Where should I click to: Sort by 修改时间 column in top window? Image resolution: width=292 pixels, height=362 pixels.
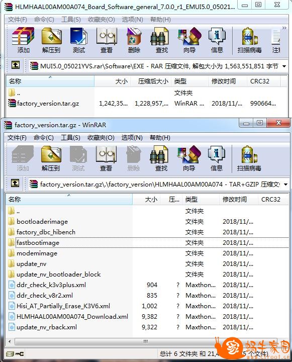(x=227, y=81)
